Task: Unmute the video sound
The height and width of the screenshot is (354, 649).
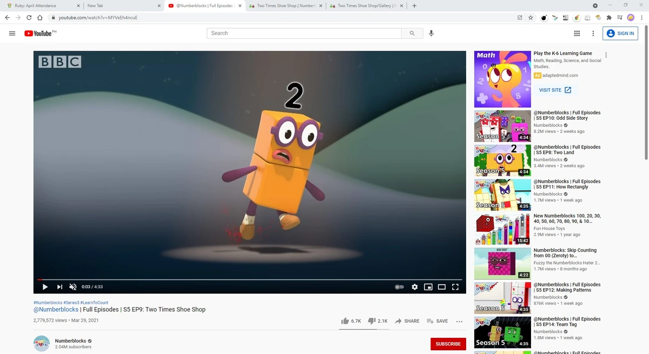Action: tap(73, 287)
